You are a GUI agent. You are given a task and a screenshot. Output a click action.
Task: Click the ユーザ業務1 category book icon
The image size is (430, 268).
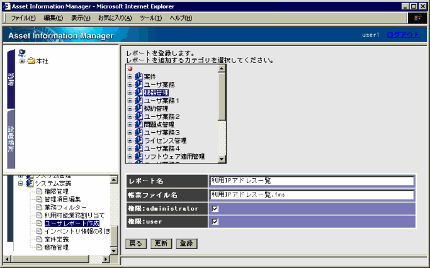139,100
